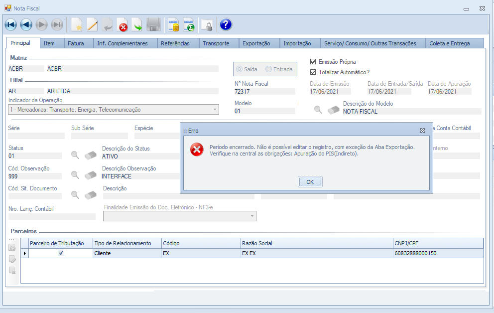494x313 pixels.
Task: Toggle Parceiro de Tributação checkbox for Cliente
Action: click(61, 253)
